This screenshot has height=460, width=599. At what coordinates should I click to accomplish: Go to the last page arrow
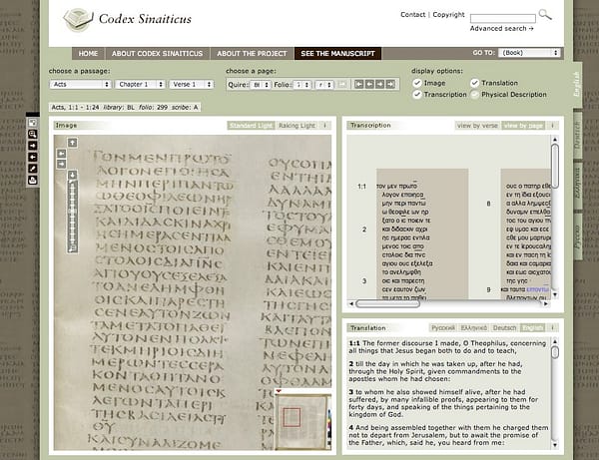point(390,85)
